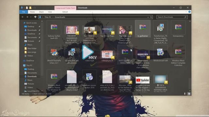Click Downloads in the address bar path
Viewport: 209px width, 117px height.
tap(60, 17)
